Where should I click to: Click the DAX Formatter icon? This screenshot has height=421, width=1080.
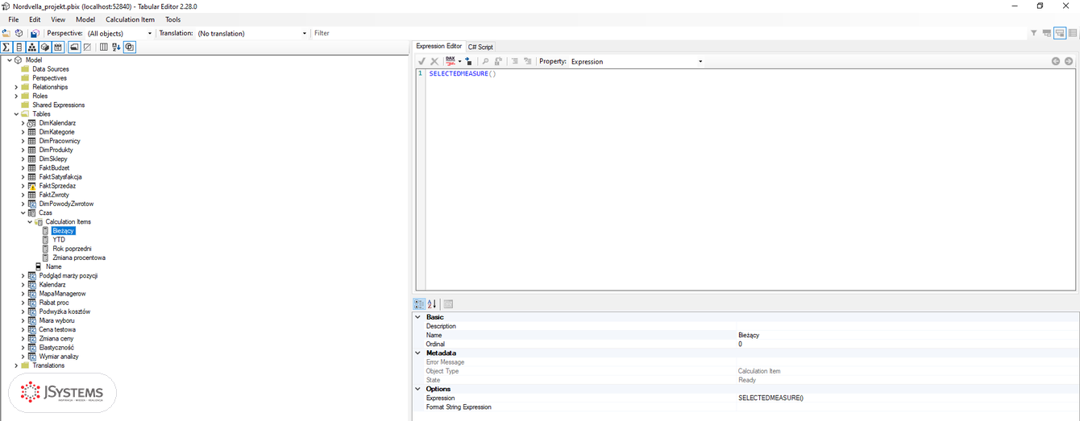point(451,61)
